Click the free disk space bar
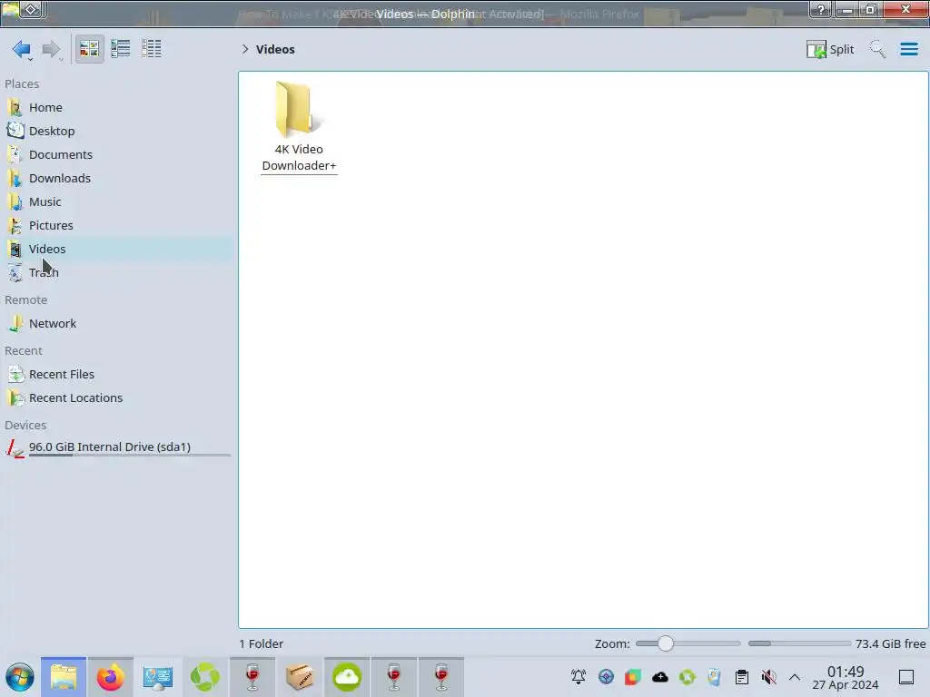The width and height of the screenshot is (930, 697). [x=799, y=643]
